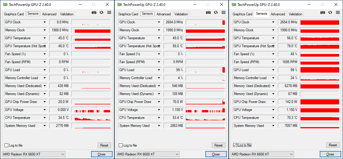343x159 pixels.
Task: Open Validation tab in left window
Action: point(67,14)
